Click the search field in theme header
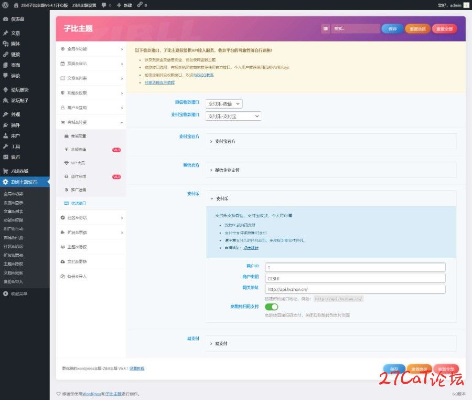The image size is (472, 400). [356, 29]
